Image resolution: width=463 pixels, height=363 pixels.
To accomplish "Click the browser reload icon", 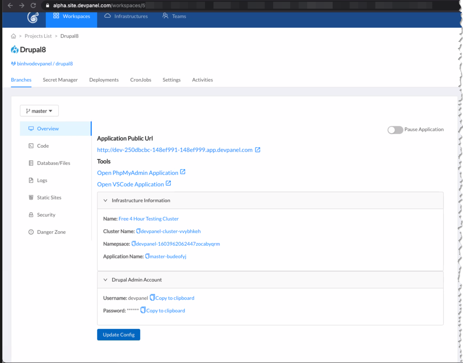I will point(33,5).
